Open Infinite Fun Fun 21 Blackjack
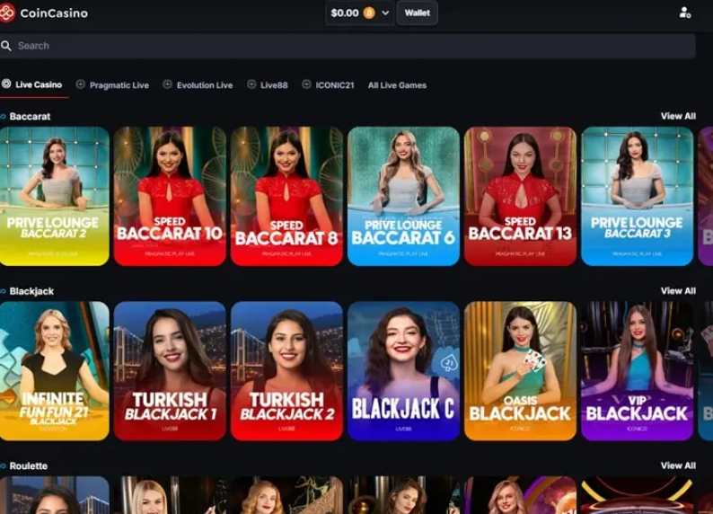 [54, 371]
